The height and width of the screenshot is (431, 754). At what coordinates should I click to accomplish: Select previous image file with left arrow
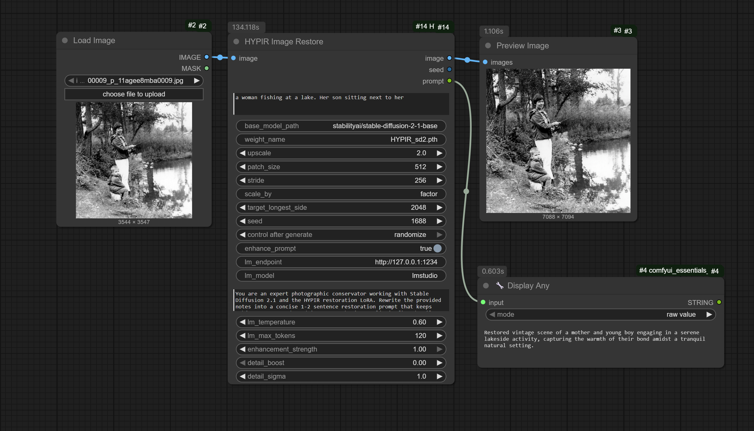coord(71,80)
